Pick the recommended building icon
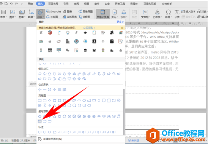This screenshot has height=146, width=208. 68,41
